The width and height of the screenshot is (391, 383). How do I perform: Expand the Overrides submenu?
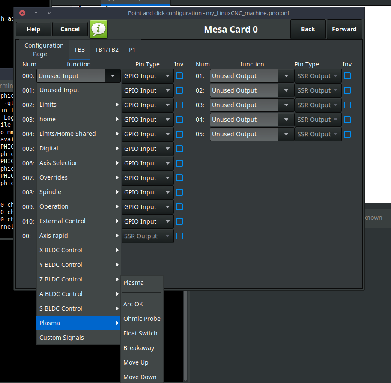[78, 177]
